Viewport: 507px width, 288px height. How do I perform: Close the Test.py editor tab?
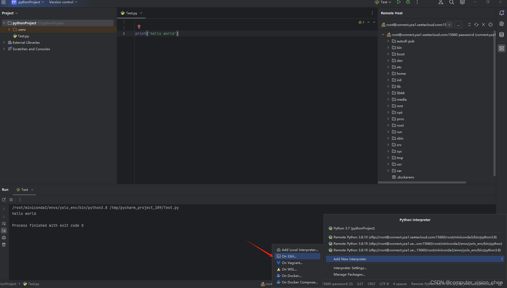click(x=141, y=13)
